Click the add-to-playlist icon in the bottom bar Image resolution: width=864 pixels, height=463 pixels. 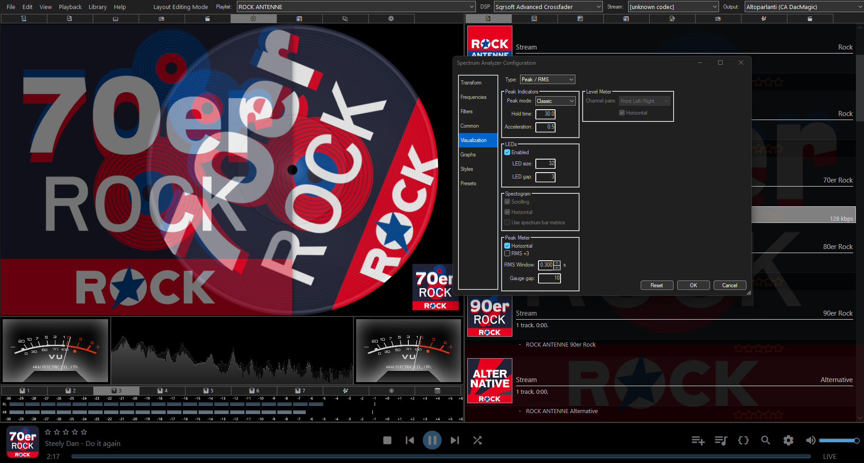point(698,441)
